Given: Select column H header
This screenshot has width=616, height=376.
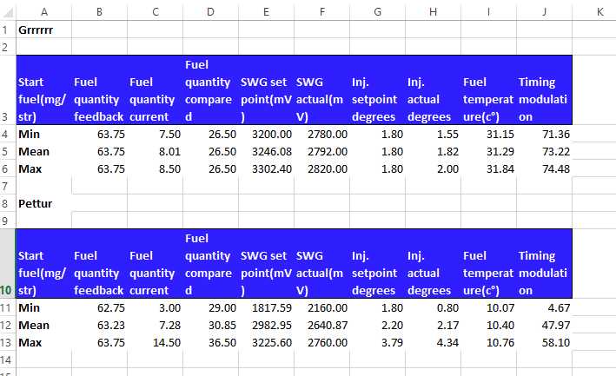Looking at the screenshot, I should pos(434,12).
